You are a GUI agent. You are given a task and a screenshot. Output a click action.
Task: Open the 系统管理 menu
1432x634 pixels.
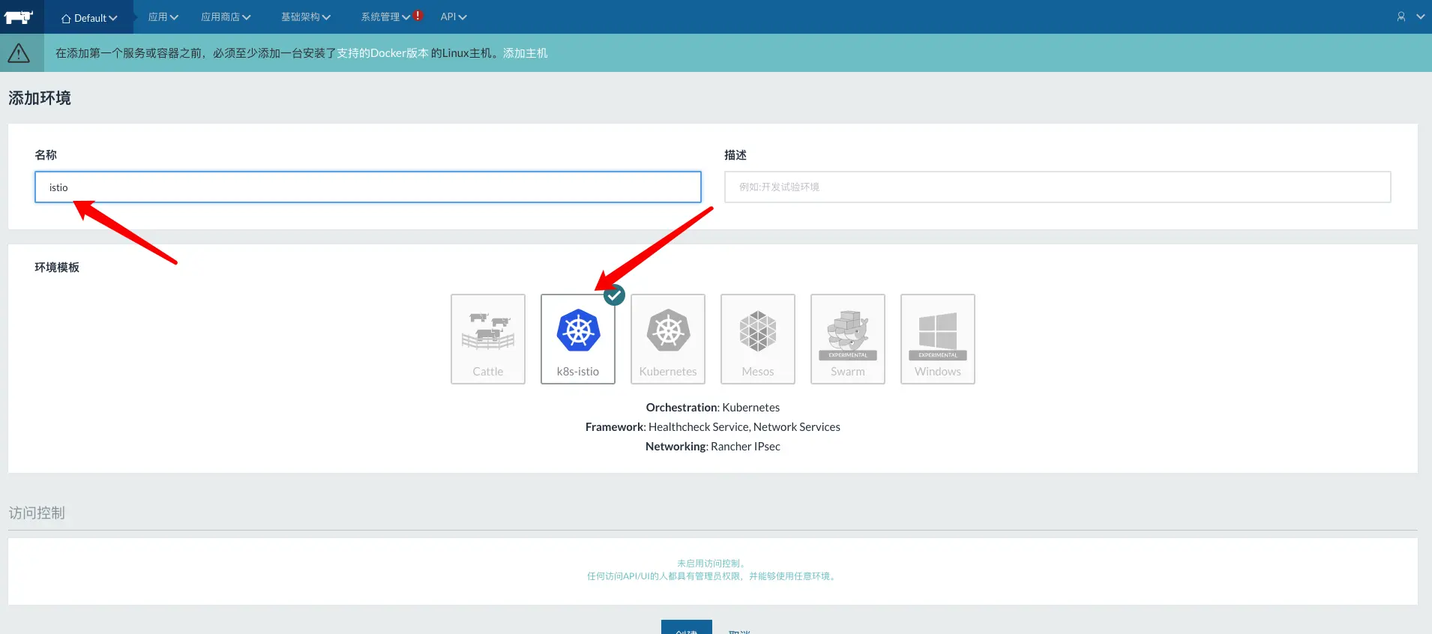386,16
